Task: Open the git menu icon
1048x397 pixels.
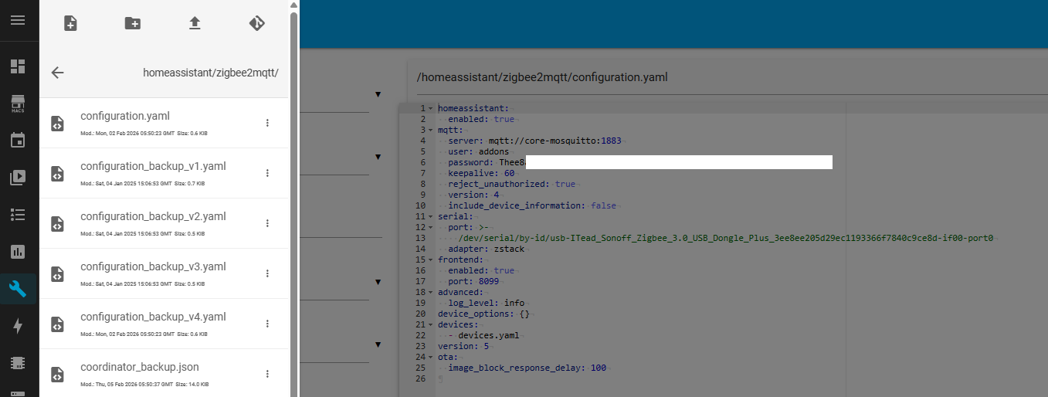Action: point(257,23)
